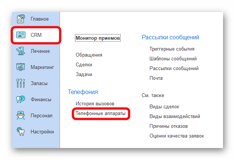Open the Задачи list
Image resolution: width=235 pixels, height=160 pixels.
tap(84, 75)
